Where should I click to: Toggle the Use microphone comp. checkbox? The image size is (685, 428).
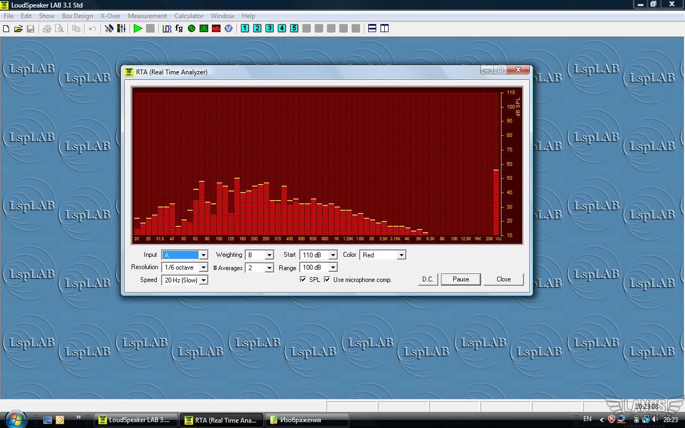[x=327, y=279]
